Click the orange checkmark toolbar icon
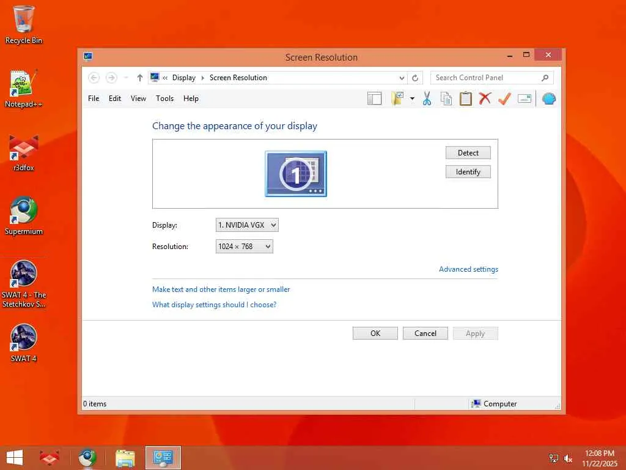This screenshot has width=626, height=470. (x=504, y=99)
